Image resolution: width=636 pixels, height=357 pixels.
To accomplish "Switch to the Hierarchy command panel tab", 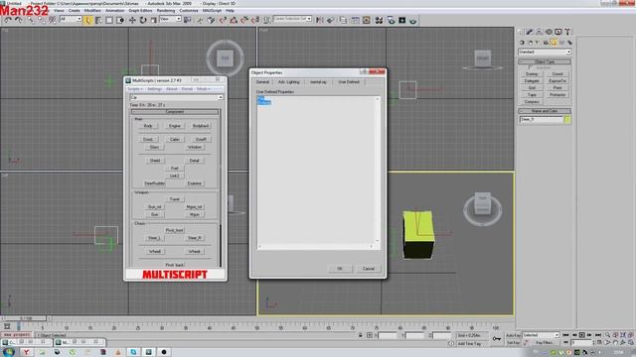I will click(x=539, y=32).
